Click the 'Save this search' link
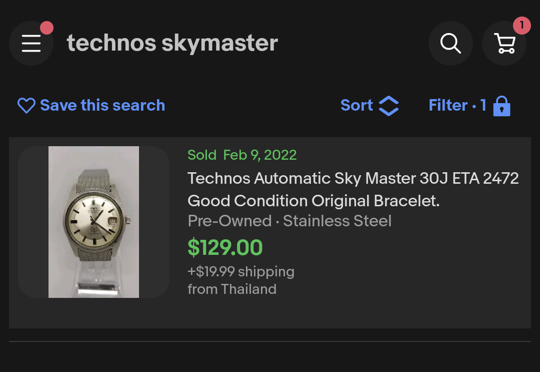This screenshot has width=540, height=372. click(x=102, y=105)
